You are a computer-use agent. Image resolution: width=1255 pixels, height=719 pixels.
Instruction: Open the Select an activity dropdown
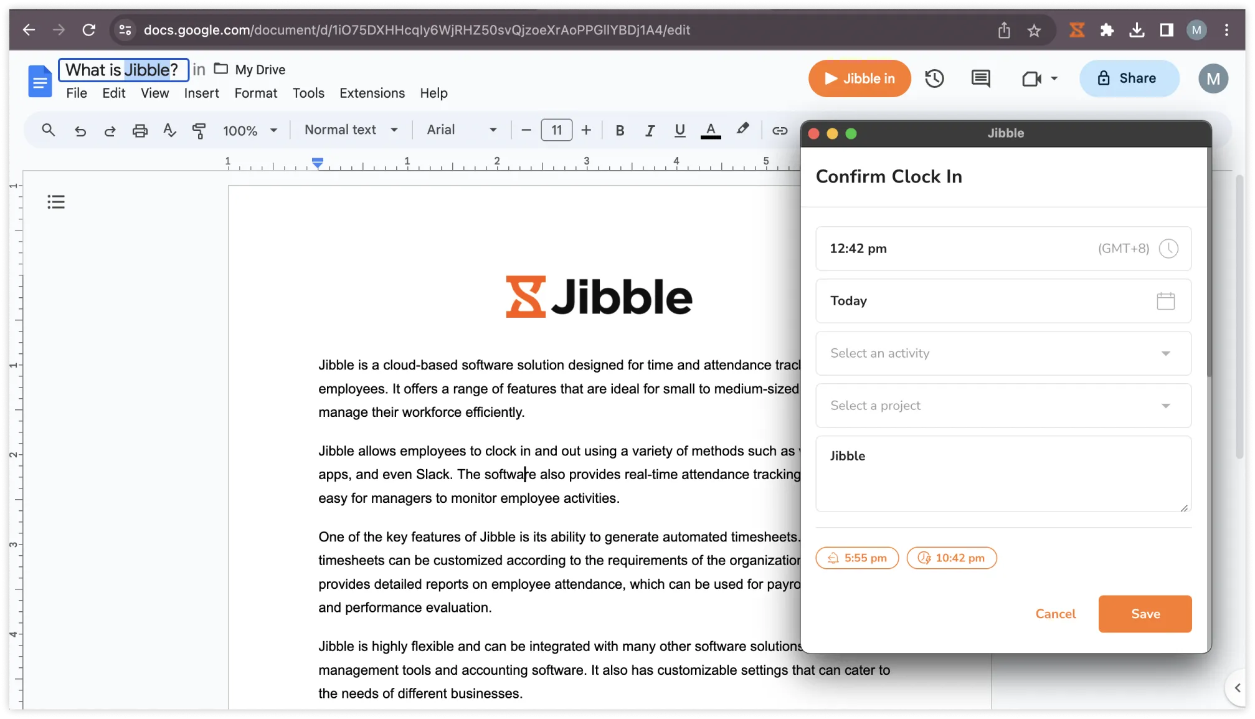1003,353
